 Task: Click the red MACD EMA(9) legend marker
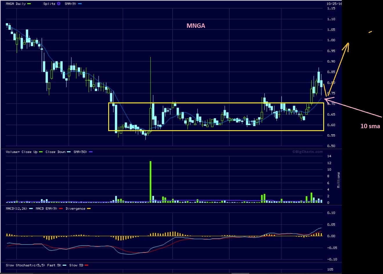pos(61,209)
